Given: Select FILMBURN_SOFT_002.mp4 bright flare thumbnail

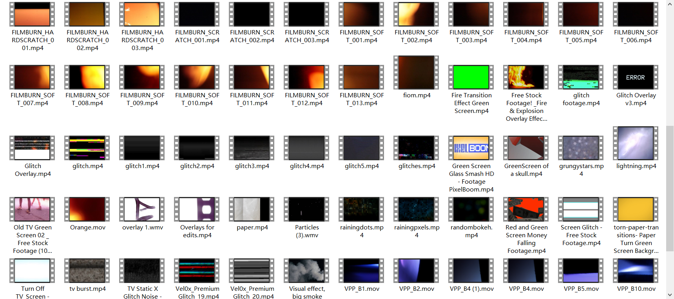Looking at the screenshot, I should point(416,14).
